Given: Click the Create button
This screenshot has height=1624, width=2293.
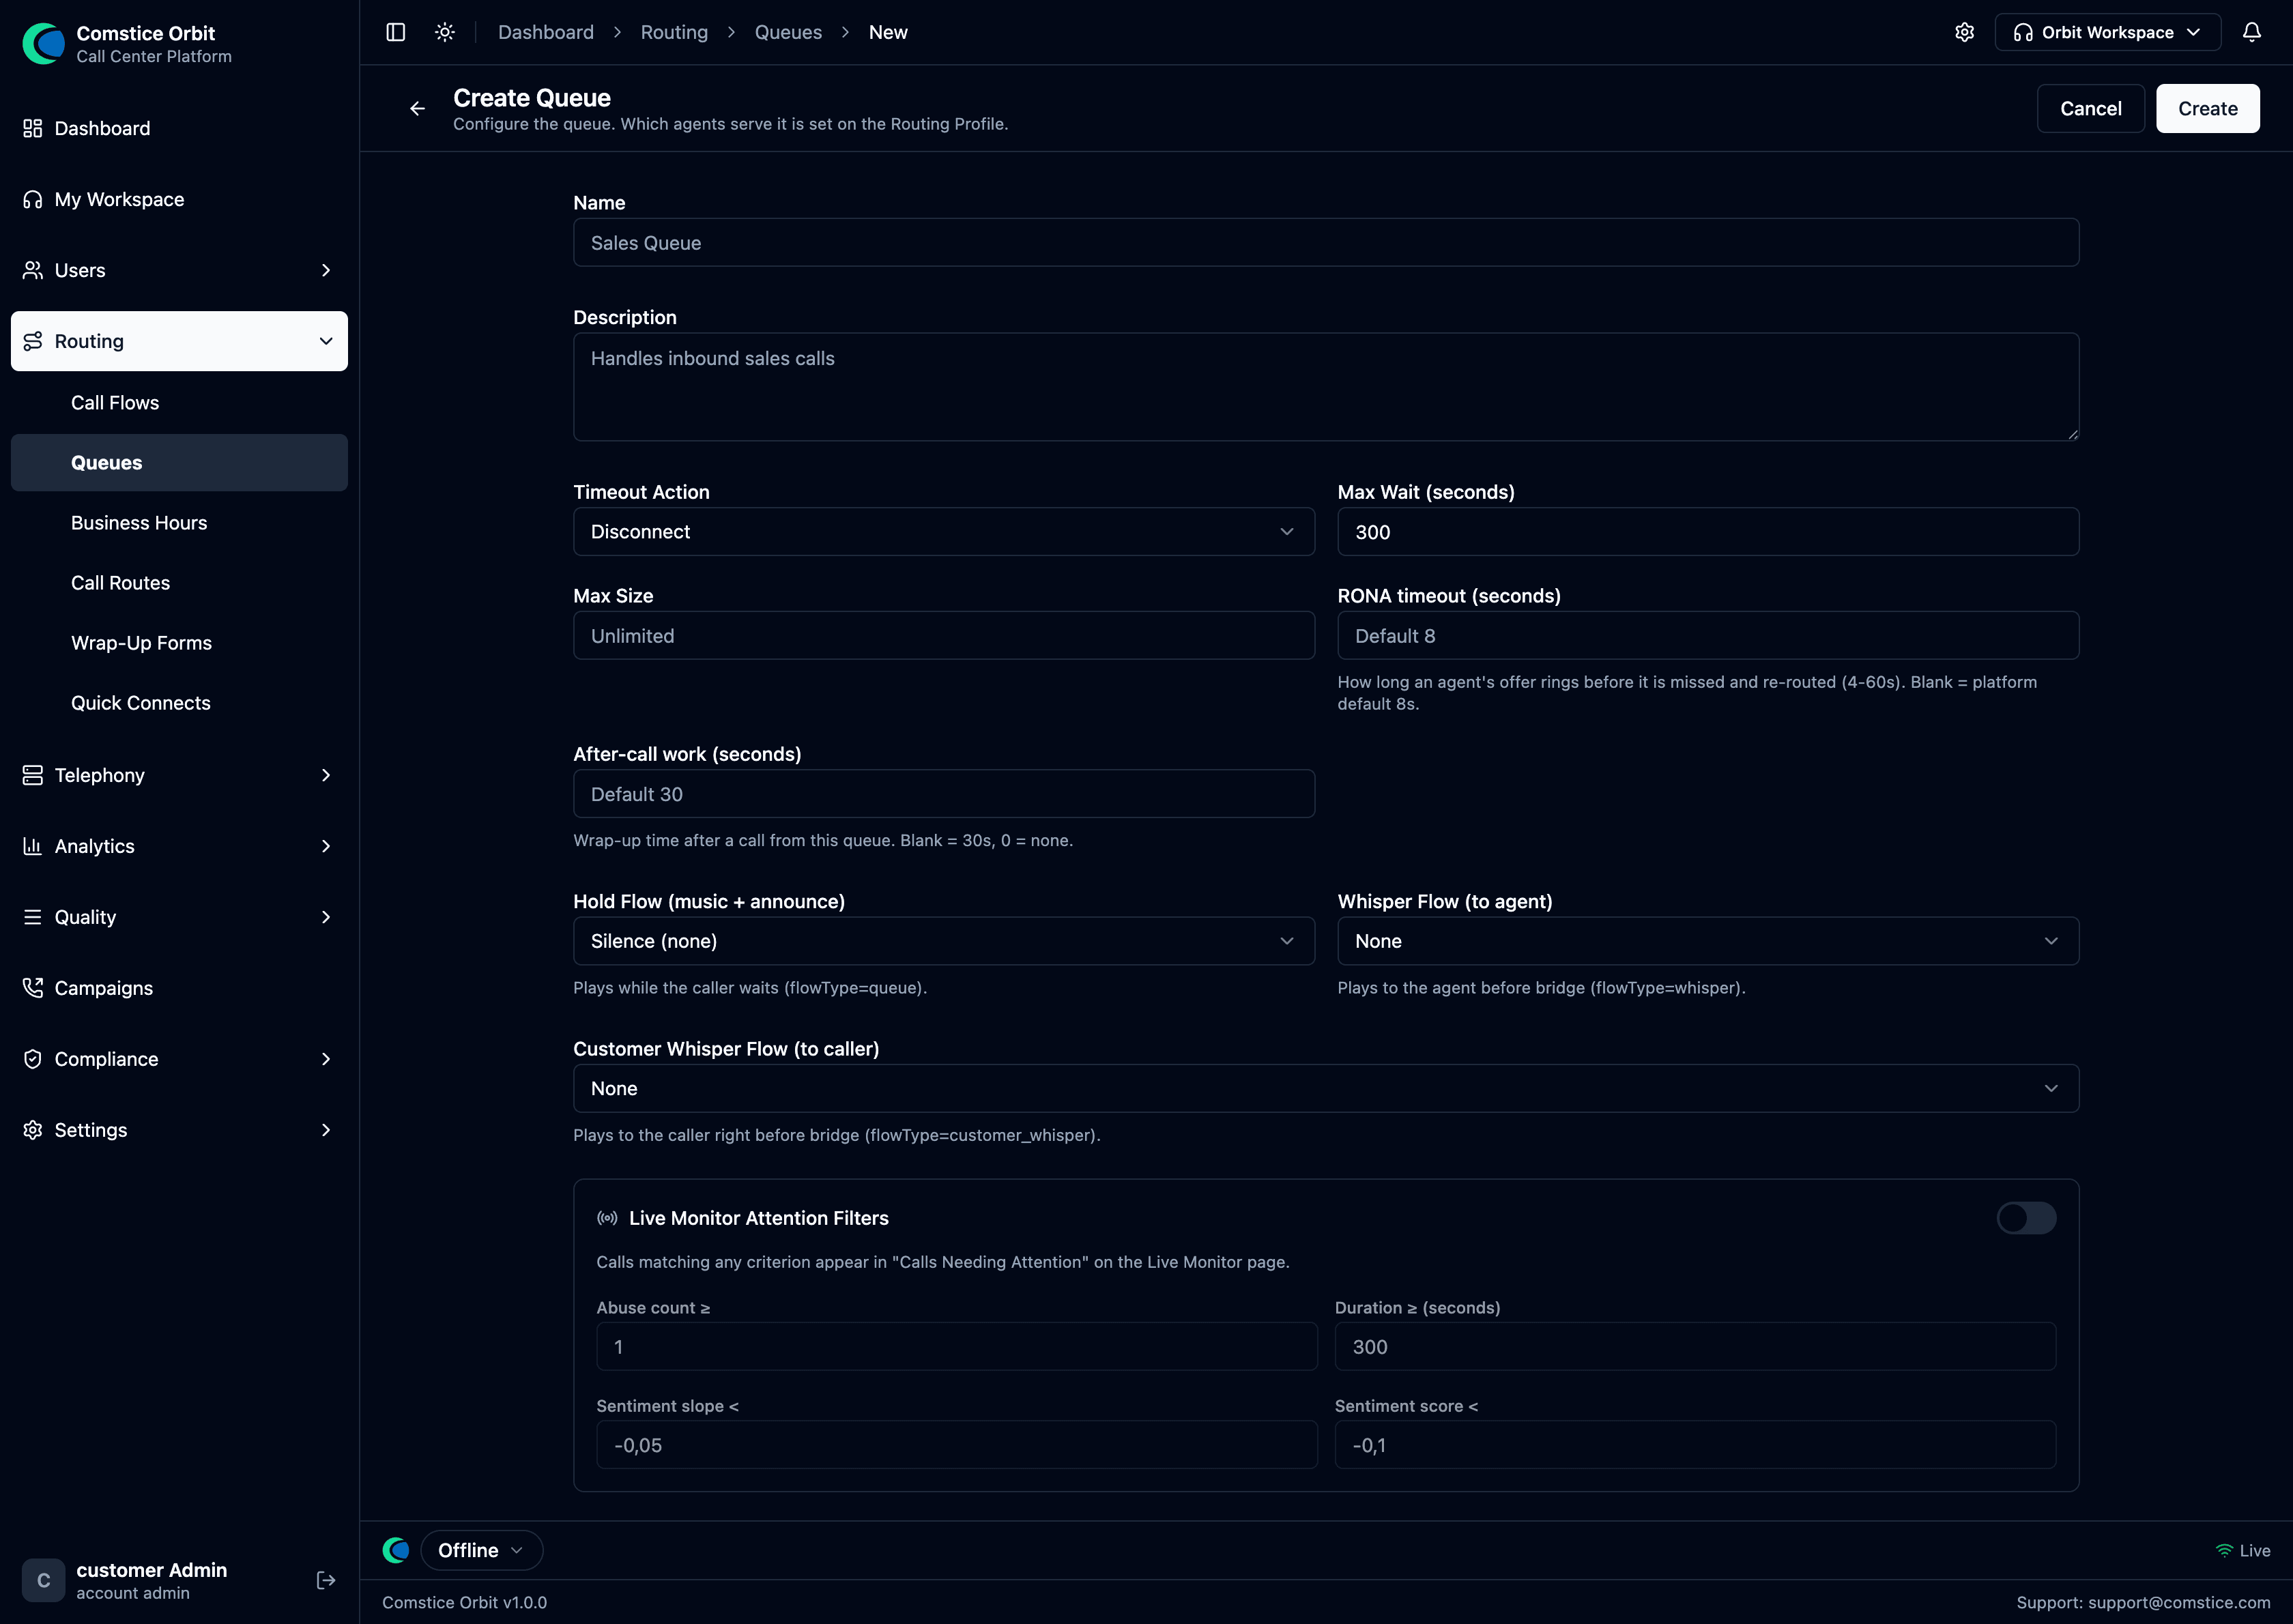Looking at the screenshot, I should [2207, 108].
